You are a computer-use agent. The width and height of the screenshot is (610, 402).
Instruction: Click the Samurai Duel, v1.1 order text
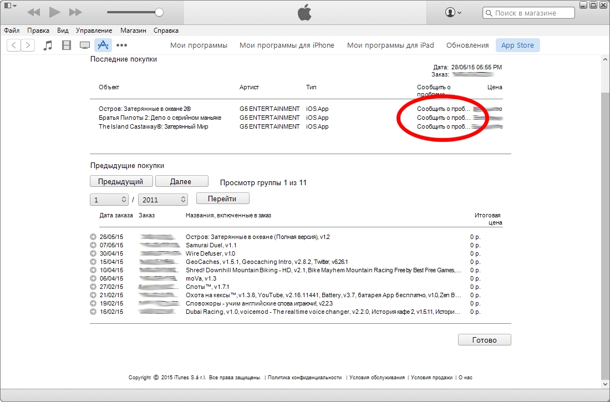coord(211,245)
